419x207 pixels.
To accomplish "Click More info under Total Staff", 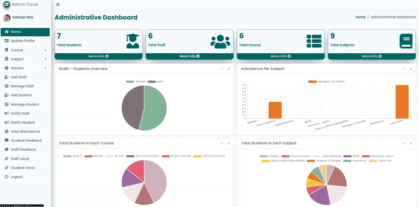I will click(190, 56).
